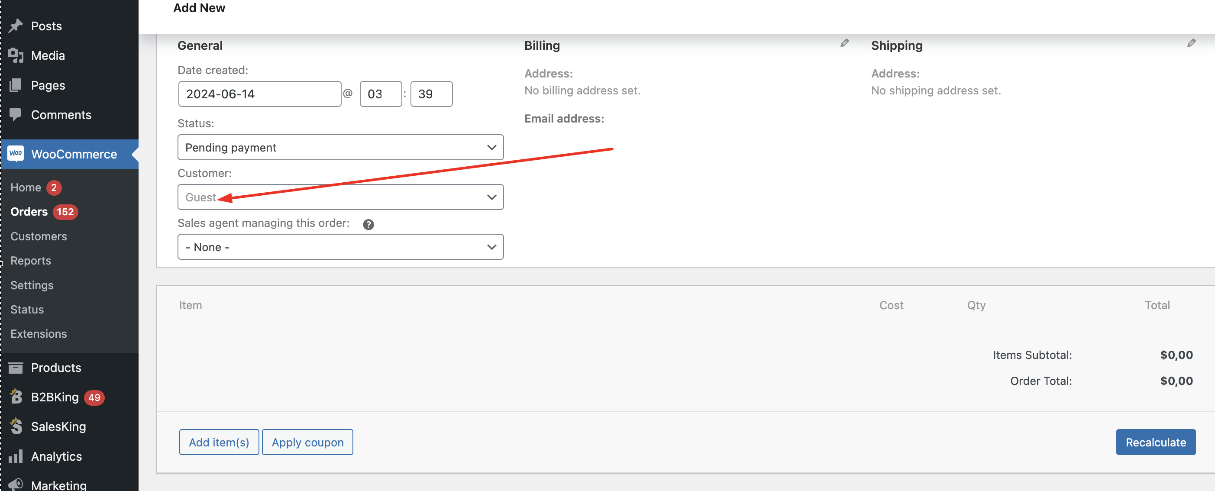This screenshot has width=1215, height=491.
Task: Open sales agent help tooltip icon
Action: [368, 225]
